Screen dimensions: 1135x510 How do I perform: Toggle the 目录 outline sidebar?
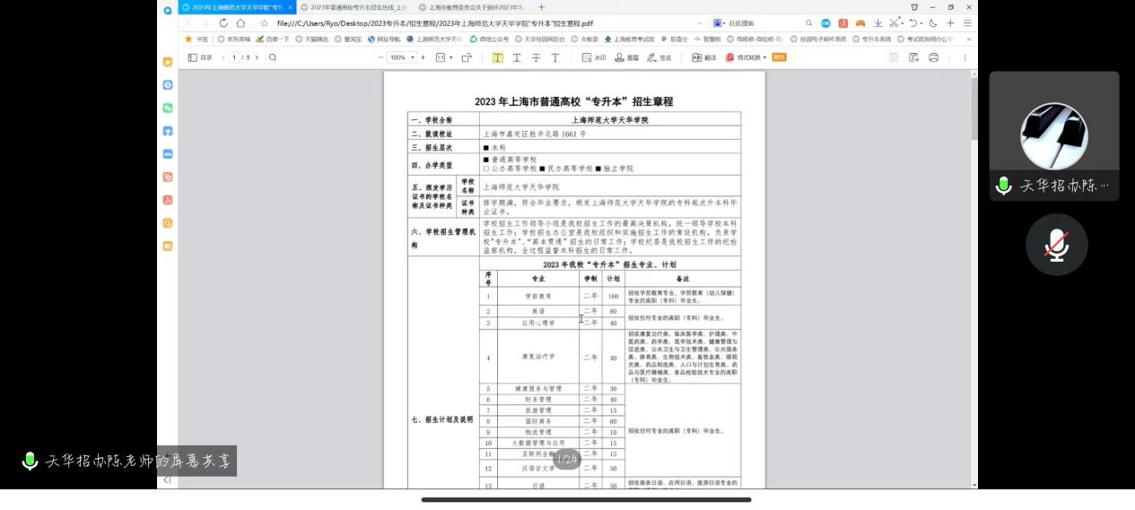coord(200,57)
